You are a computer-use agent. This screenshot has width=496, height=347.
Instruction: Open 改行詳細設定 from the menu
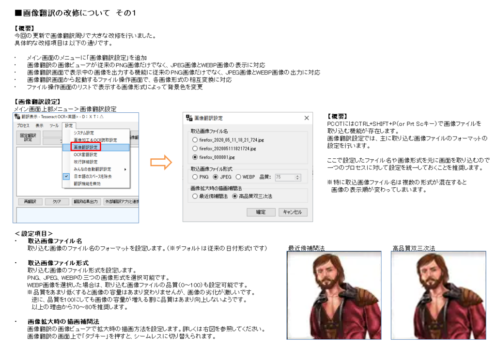(85, 162)
